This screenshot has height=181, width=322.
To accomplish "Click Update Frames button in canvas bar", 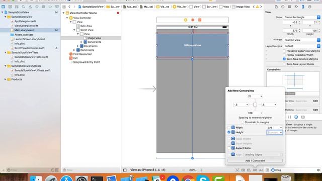I will click(237, 170).
